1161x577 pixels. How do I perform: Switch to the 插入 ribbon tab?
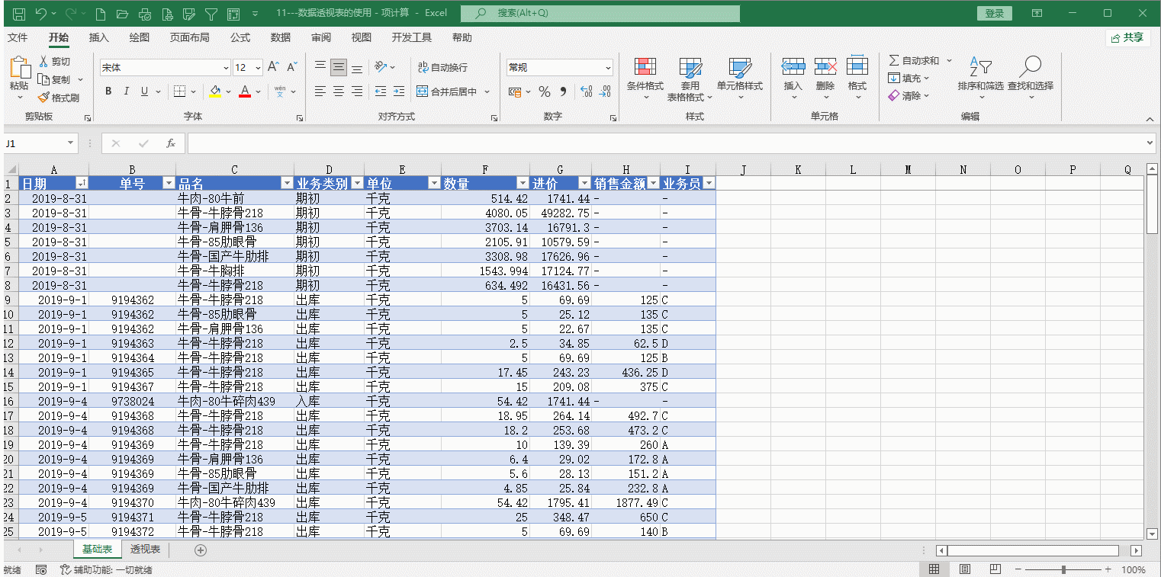tap(99, 37)
